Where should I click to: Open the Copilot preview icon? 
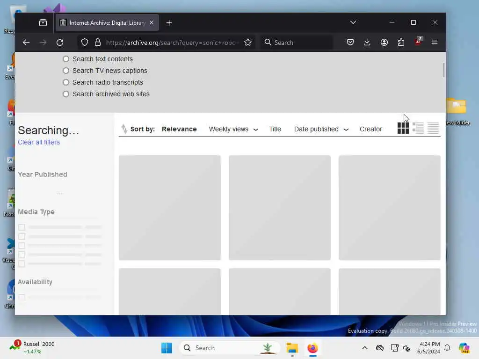[x=464, y=348]
